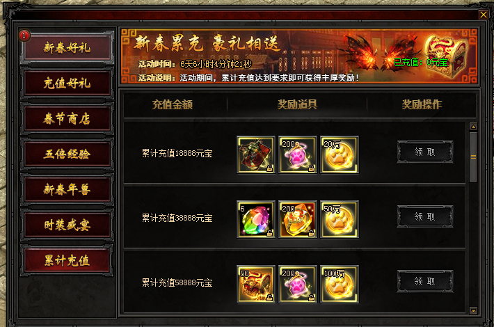The image size is (494, 327).
Task: Select the 100万 gold paw coin icon
Action: click(340, 284)
